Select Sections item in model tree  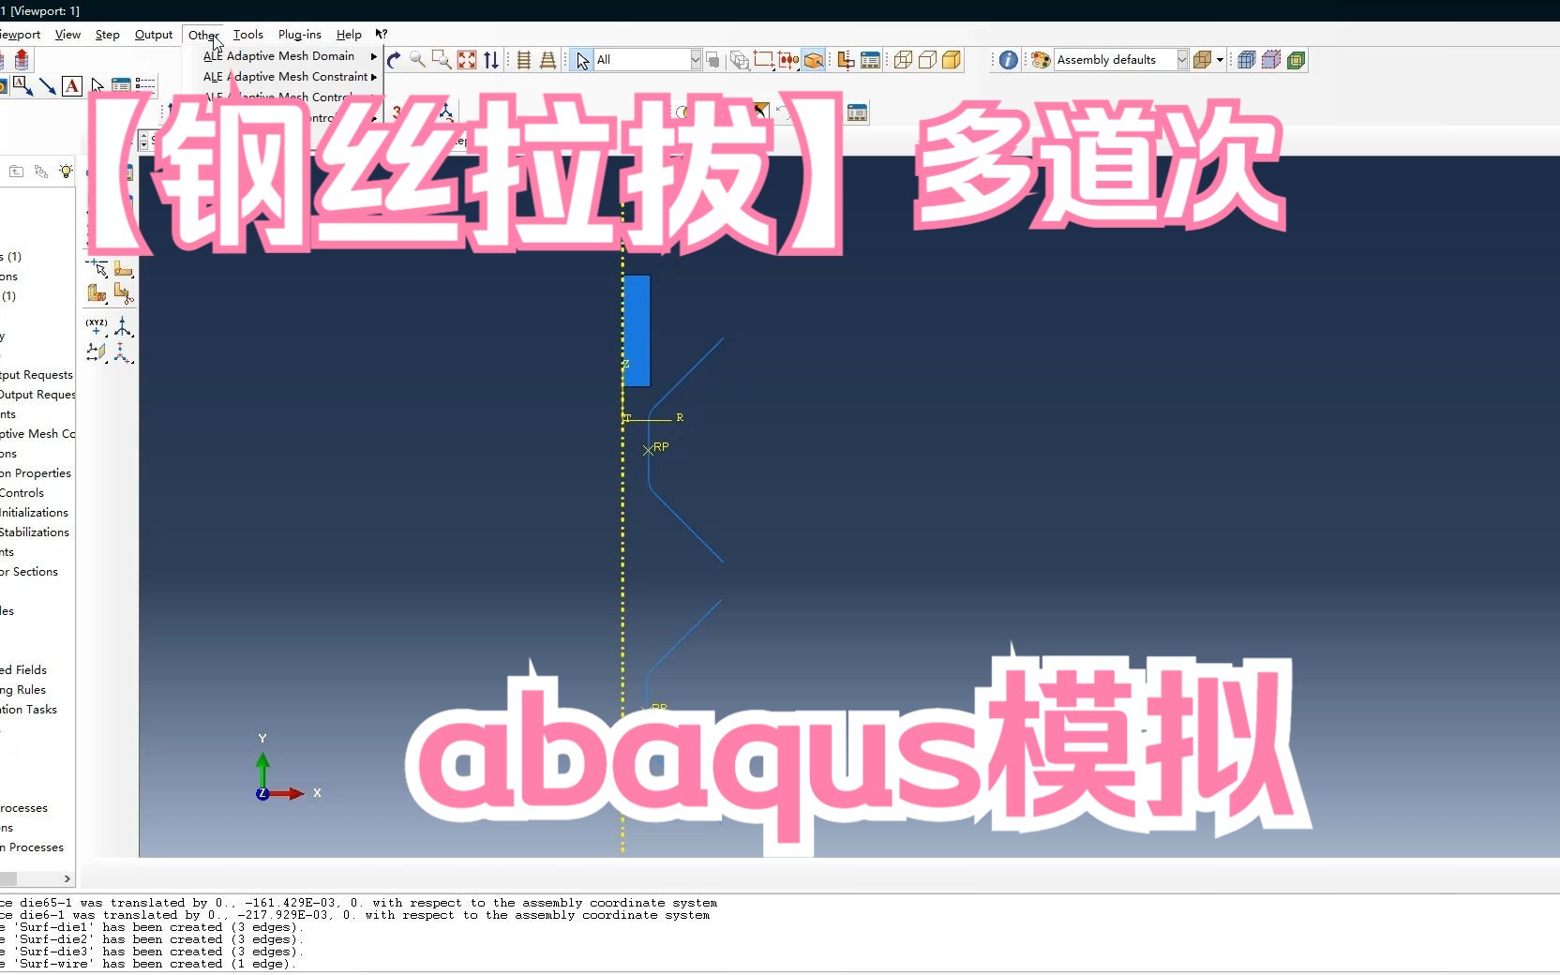click(29, 572)
